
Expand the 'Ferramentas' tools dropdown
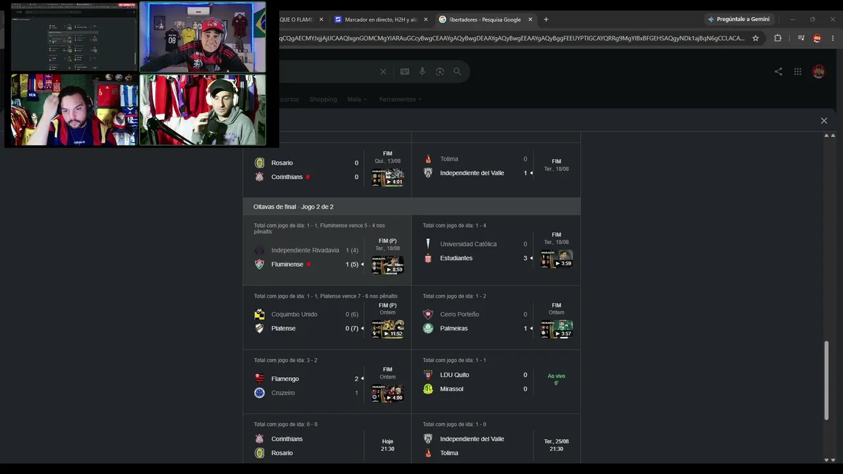tap(400, 99)
